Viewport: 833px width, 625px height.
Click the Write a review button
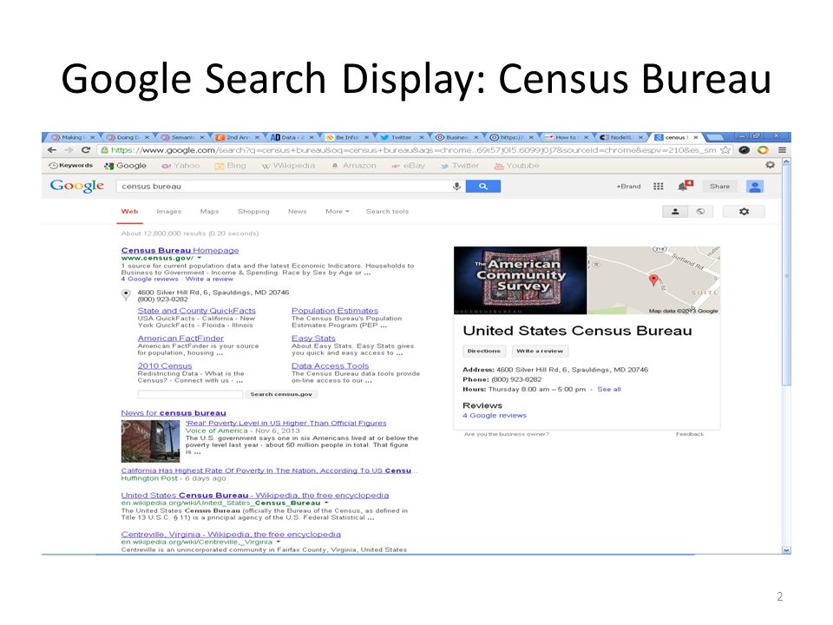[540, 352]
